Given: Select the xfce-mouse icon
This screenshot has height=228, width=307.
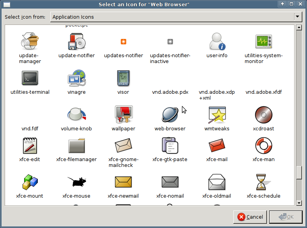Looking at the screenshot, I should pyautogui.click(x=76, y=182).
